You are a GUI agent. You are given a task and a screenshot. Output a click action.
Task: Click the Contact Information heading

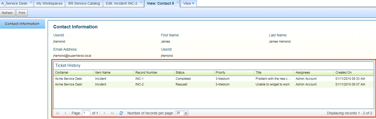(x=75, y=27)
